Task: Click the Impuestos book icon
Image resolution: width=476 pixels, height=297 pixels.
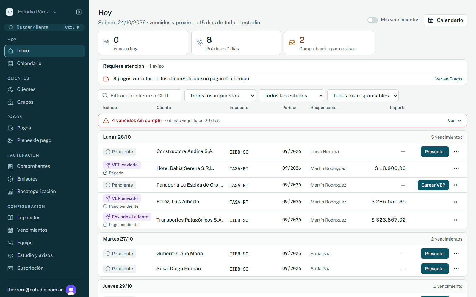Action: pos(10,218)
